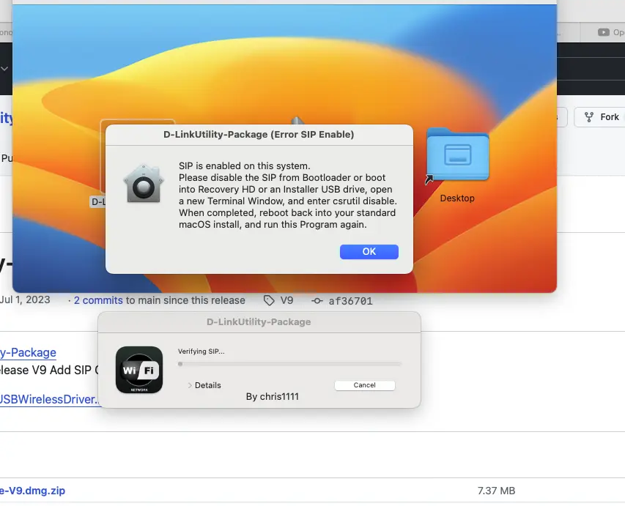Viewport: 625px width, 506px height.
Task: Click the Jul 1, 2023 release date
Action: pos(25,299)
